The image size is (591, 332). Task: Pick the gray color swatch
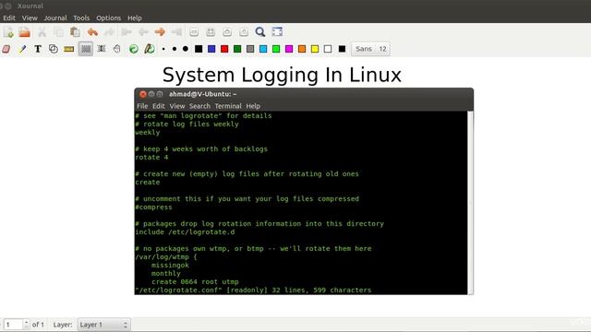pyautogui.click(x=250, y=49)
